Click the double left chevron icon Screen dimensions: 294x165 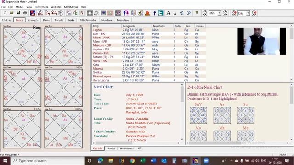pos(182,13)
